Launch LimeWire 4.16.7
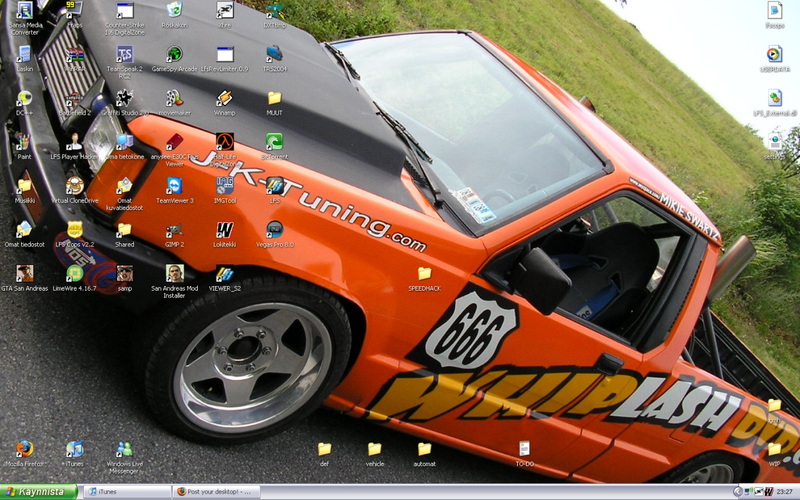Viewport: 800px width, 500px height. click(75, 274)
